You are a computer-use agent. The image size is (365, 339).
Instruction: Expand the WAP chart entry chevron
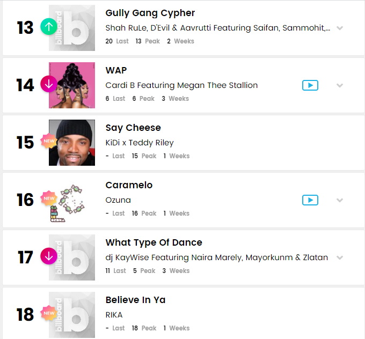tap(340, 85)
